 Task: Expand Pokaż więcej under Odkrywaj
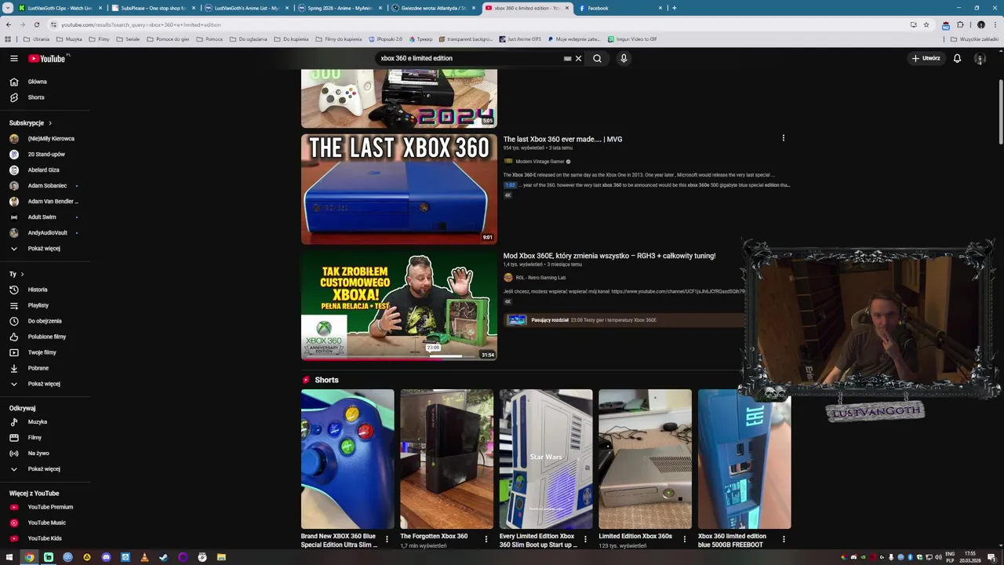pyautogui.click(x=45, y=468)
